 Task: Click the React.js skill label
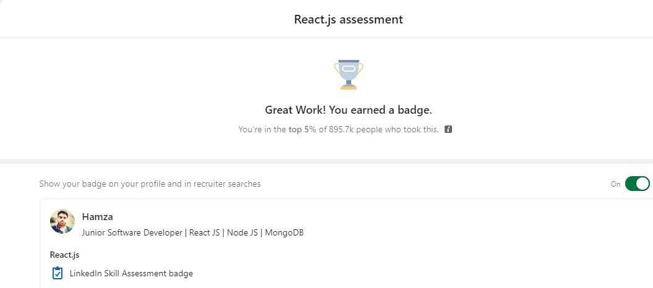tap(64, 255)
